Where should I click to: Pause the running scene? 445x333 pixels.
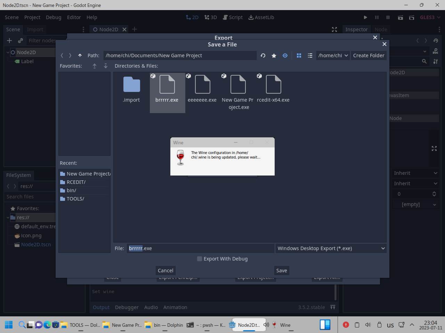[377, 17]
